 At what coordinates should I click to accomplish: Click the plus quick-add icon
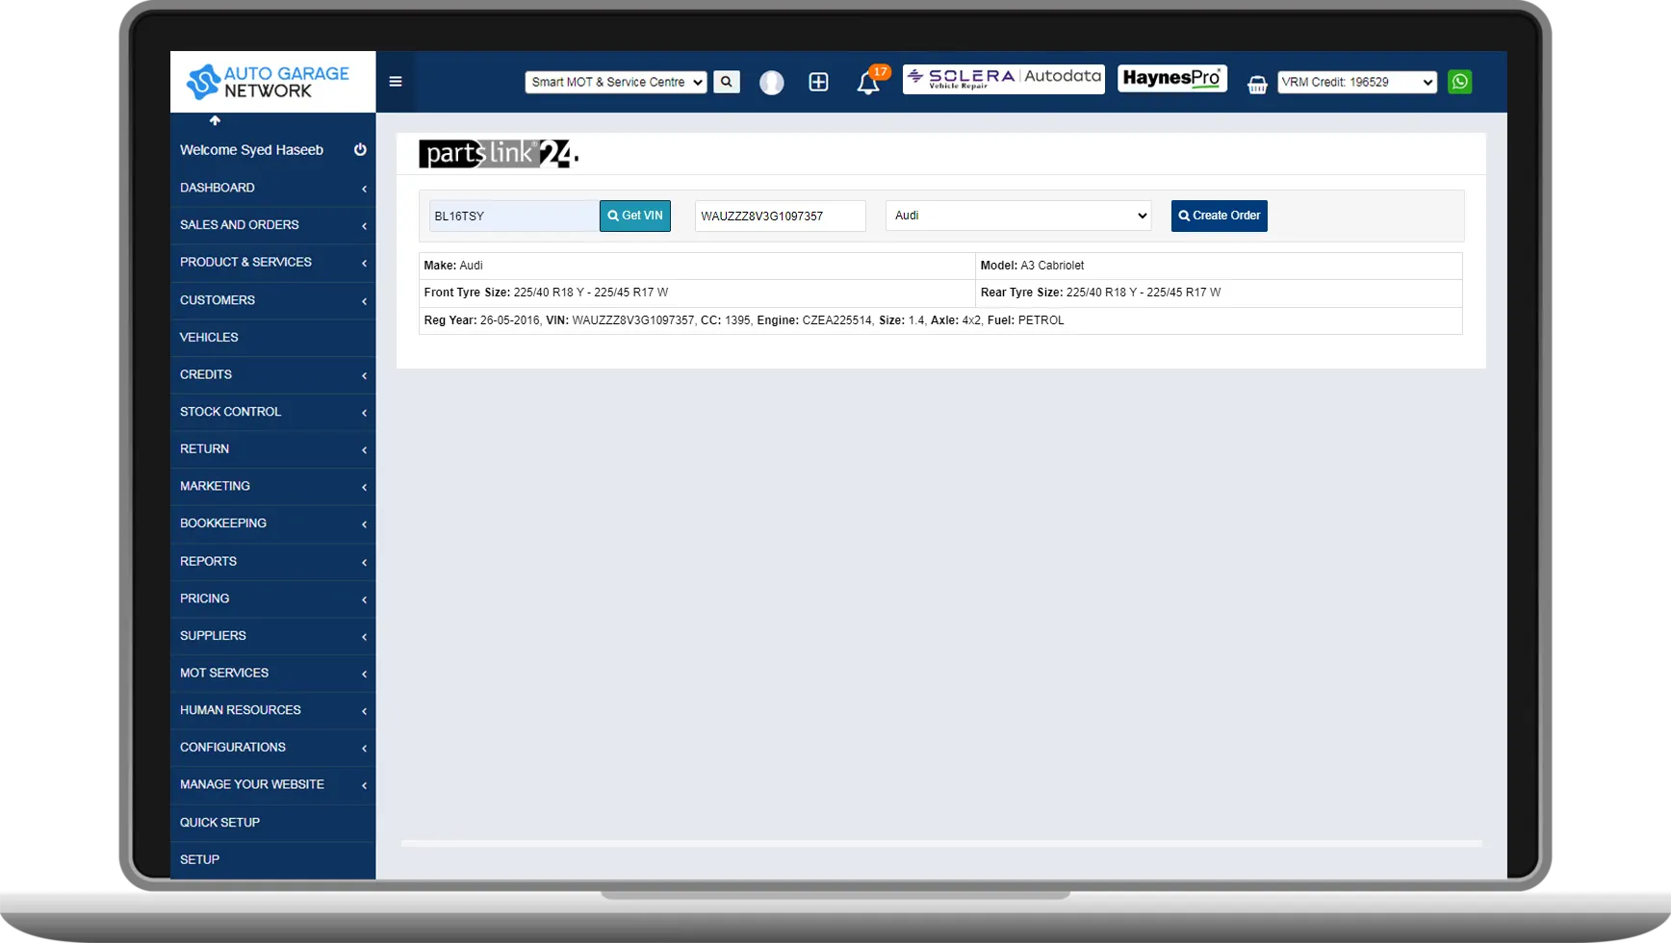817,82
